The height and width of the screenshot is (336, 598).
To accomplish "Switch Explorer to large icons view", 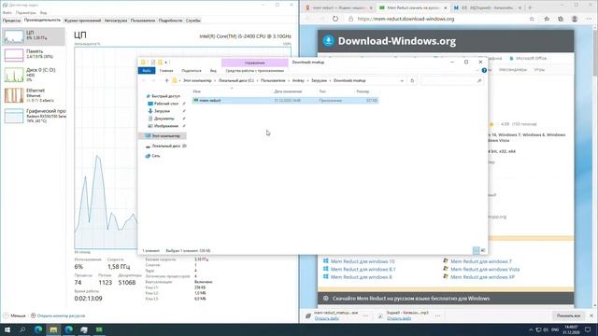I will click(483, 251).
